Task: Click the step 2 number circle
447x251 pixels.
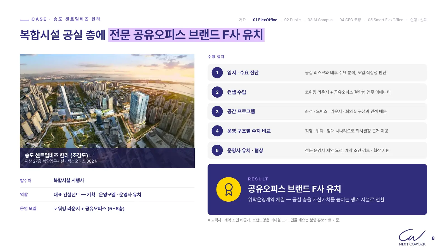Action: click(x=217, y=92)
